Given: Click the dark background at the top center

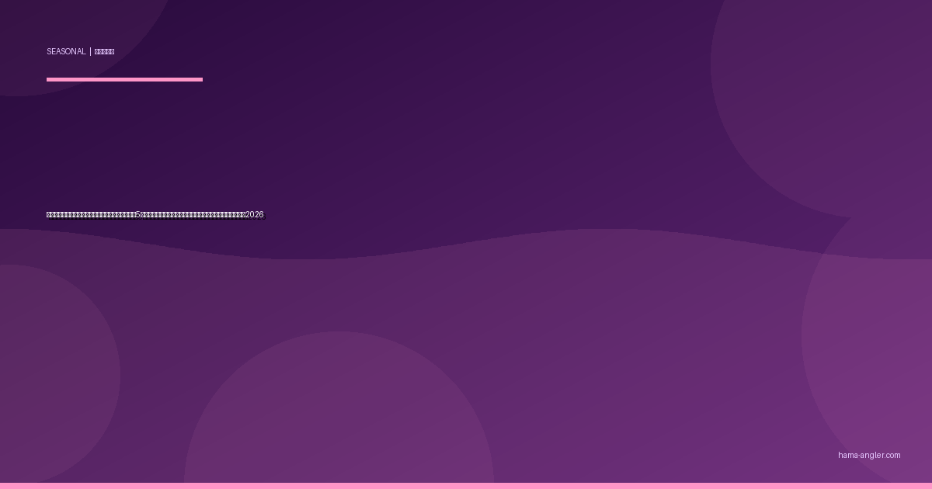Looking at the screenshot, I should tap(466, 47).
